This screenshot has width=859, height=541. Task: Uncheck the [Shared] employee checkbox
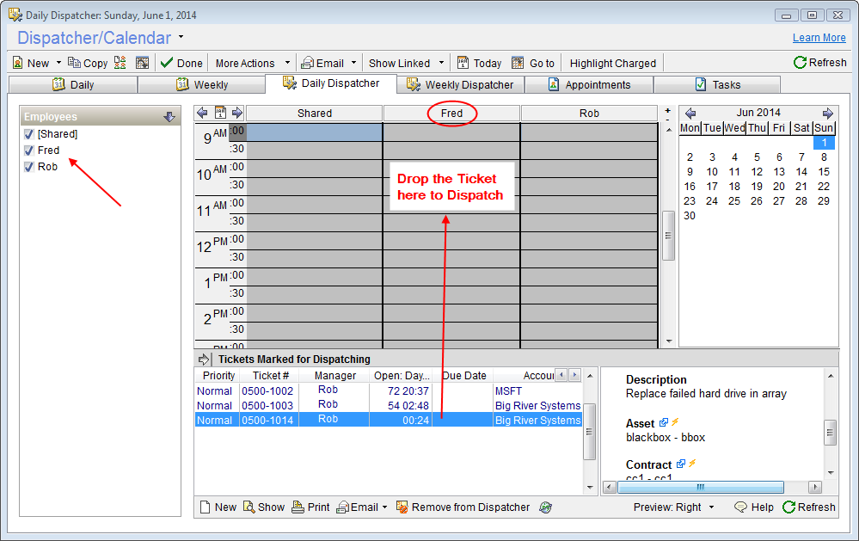click(29, 133)
